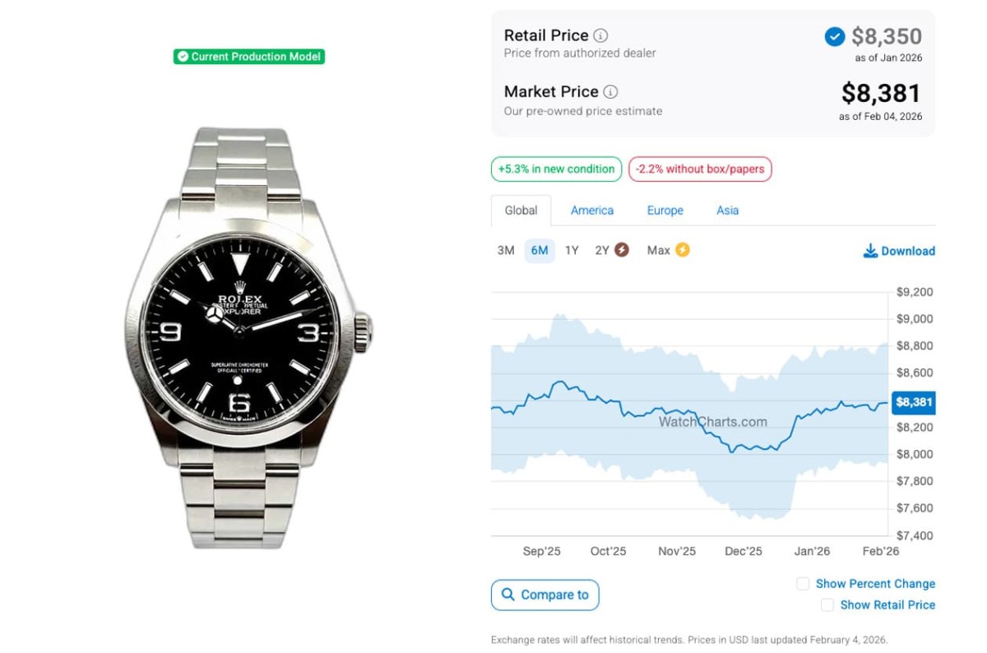
Task: Click the Market Price info icon
Action: [x=610, y=92]
